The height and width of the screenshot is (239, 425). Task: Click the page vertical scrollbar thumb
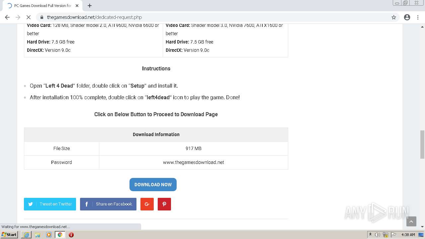422,145
